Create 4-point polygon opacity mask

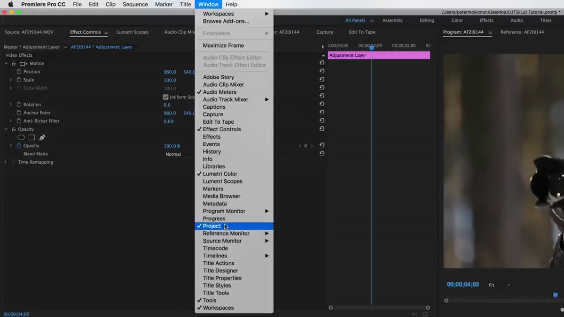(31, 137)
